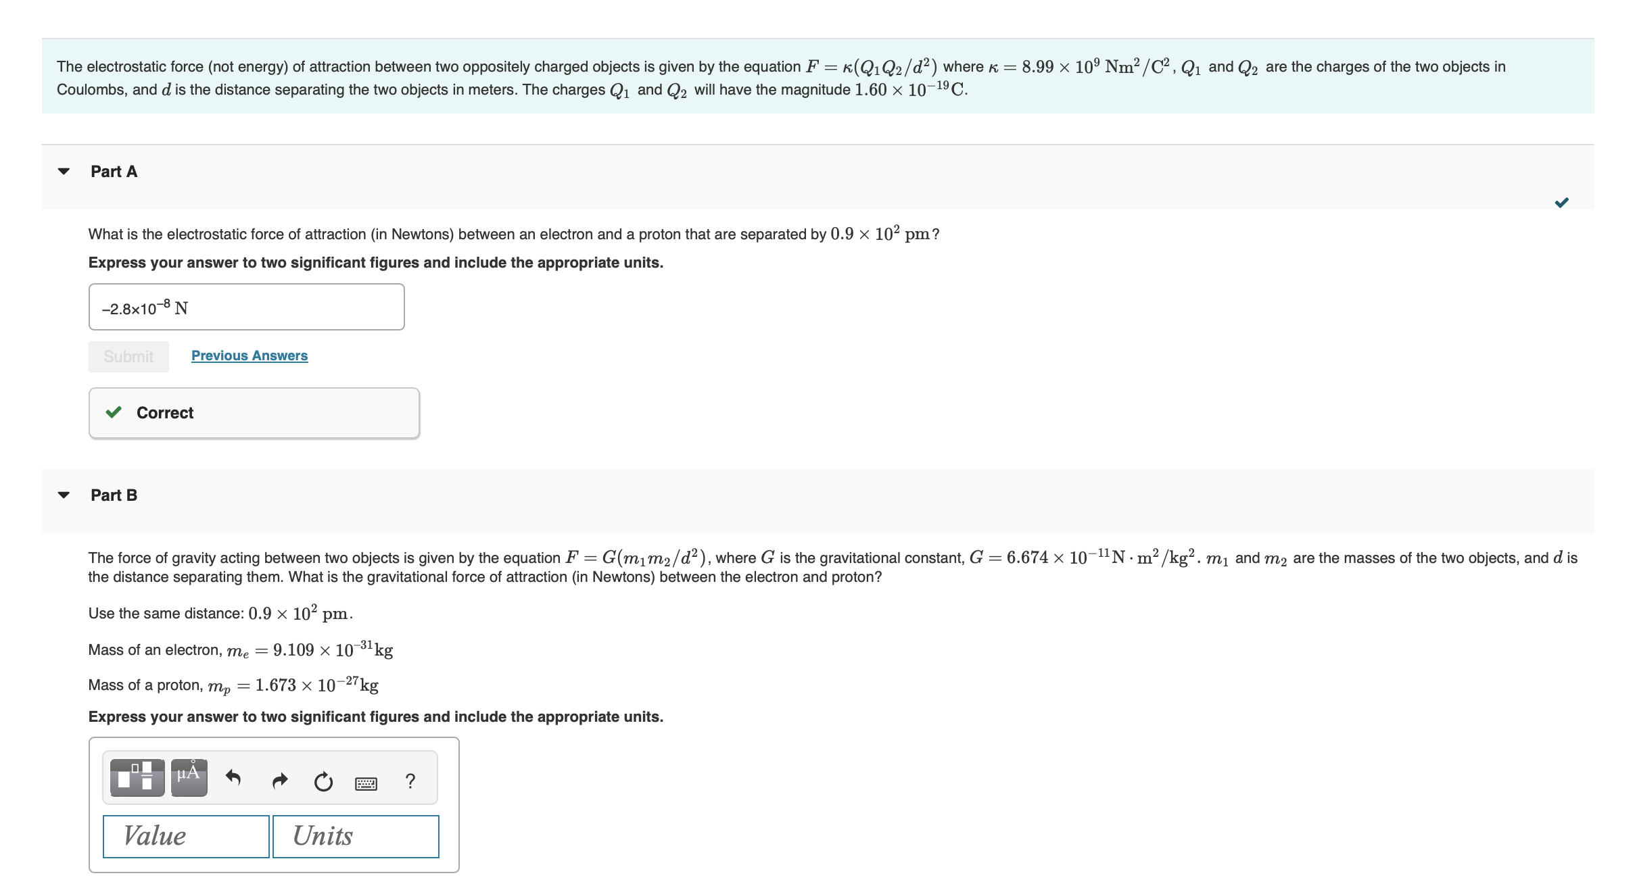Click the Correct status box
This screenshot has width=1635, height=884.
254,412
